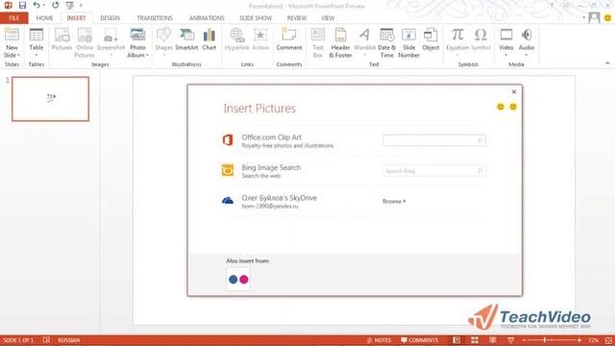This screenshot has height=346, width=615.
Task: Click the SkyDrive cloud icon
Action: coord(228,201)
